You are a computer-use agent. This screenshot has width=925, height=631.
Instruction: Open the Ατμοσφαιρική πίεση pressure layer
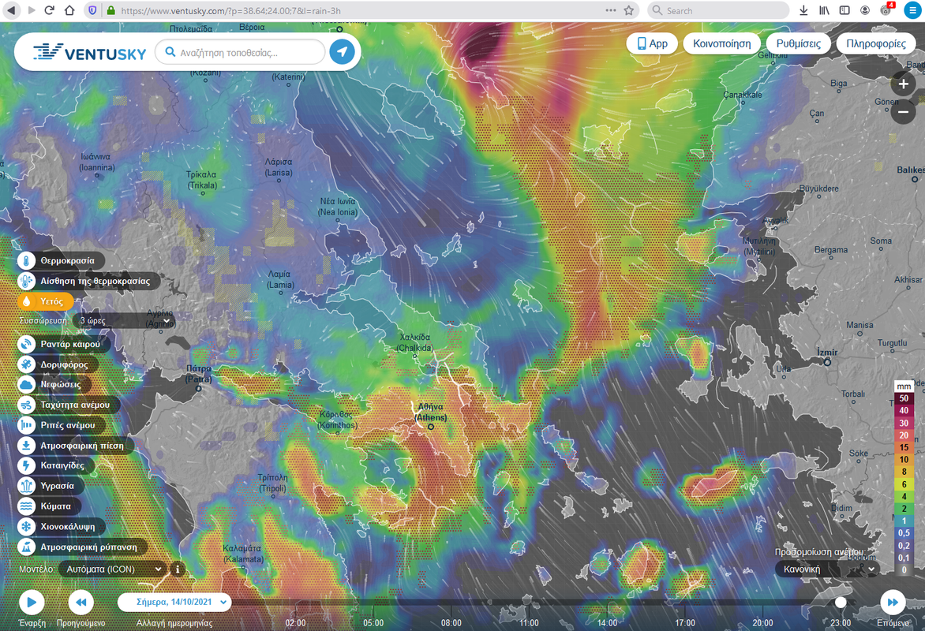[x=76, y=446]
